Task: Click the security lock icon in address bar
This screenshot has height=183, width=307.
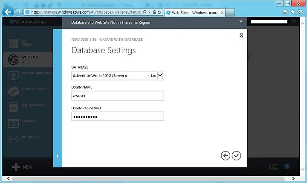Action: coord(154,12)
